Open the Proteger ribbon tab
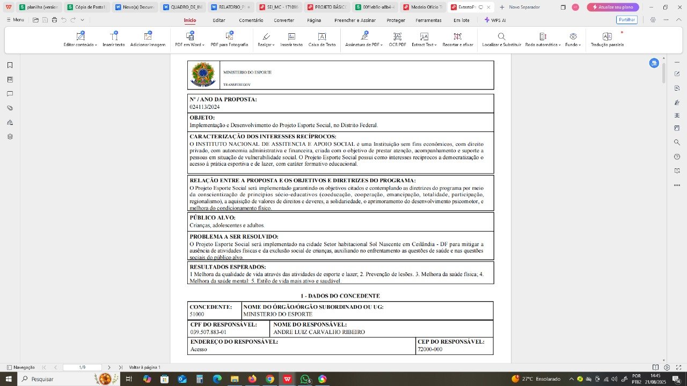The image size is (687, 386). tap(396, 20)
